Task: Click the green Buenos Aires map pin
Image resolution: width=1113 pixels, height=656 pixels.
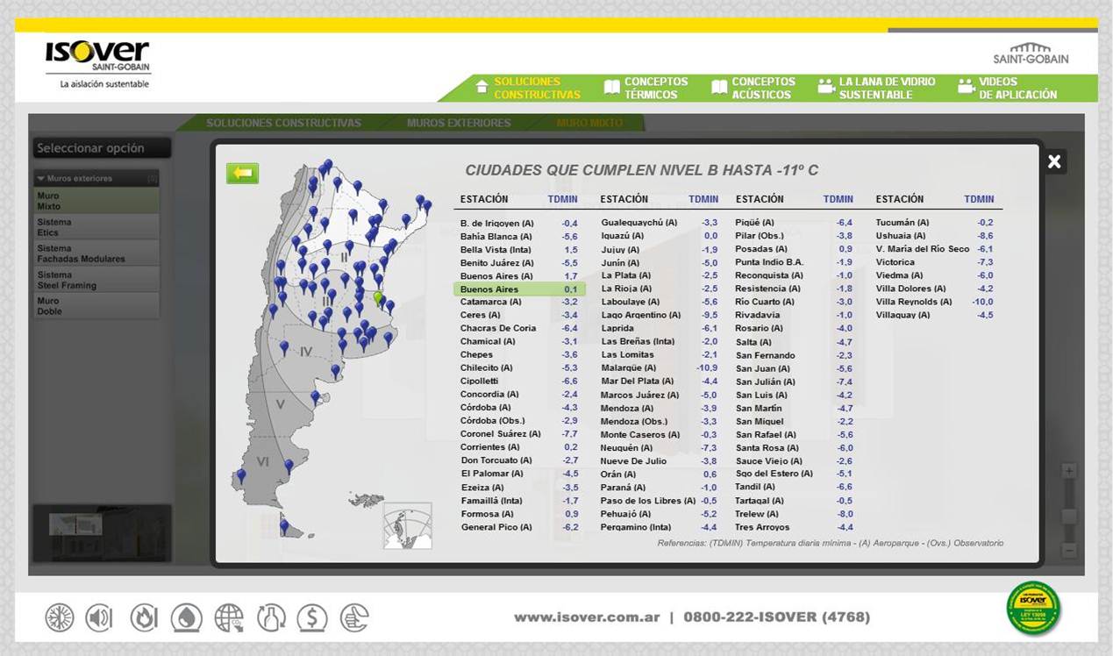Action: point(378,298)
